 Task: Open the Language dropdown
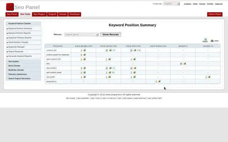tap(172, 4)
